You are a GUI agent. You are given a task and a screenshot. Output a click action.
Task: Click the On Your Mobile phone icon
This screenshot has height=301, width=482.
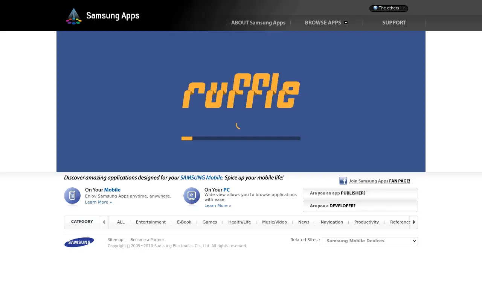coord(72,196)
